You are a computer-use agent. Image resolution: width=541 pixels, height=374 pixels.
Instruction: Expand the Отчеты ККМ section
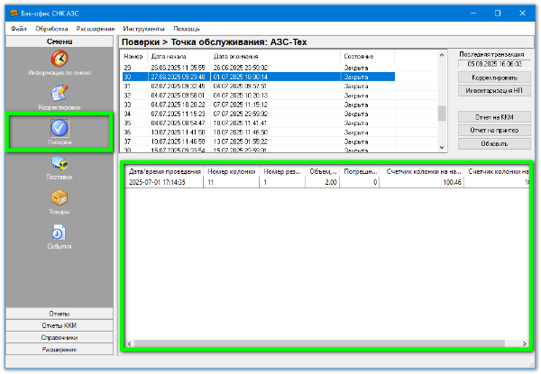pyautogui.click(x=60, y=324)
